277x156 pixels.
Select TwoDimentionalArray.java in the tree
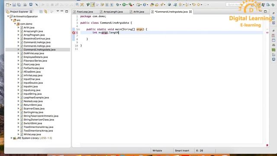tap(38, 131)
